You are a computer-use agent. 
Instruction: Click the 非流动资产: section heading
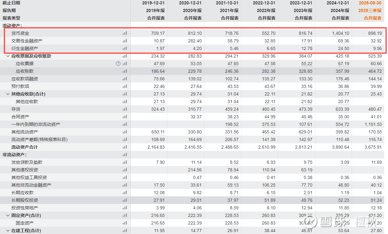pos(15,155)
